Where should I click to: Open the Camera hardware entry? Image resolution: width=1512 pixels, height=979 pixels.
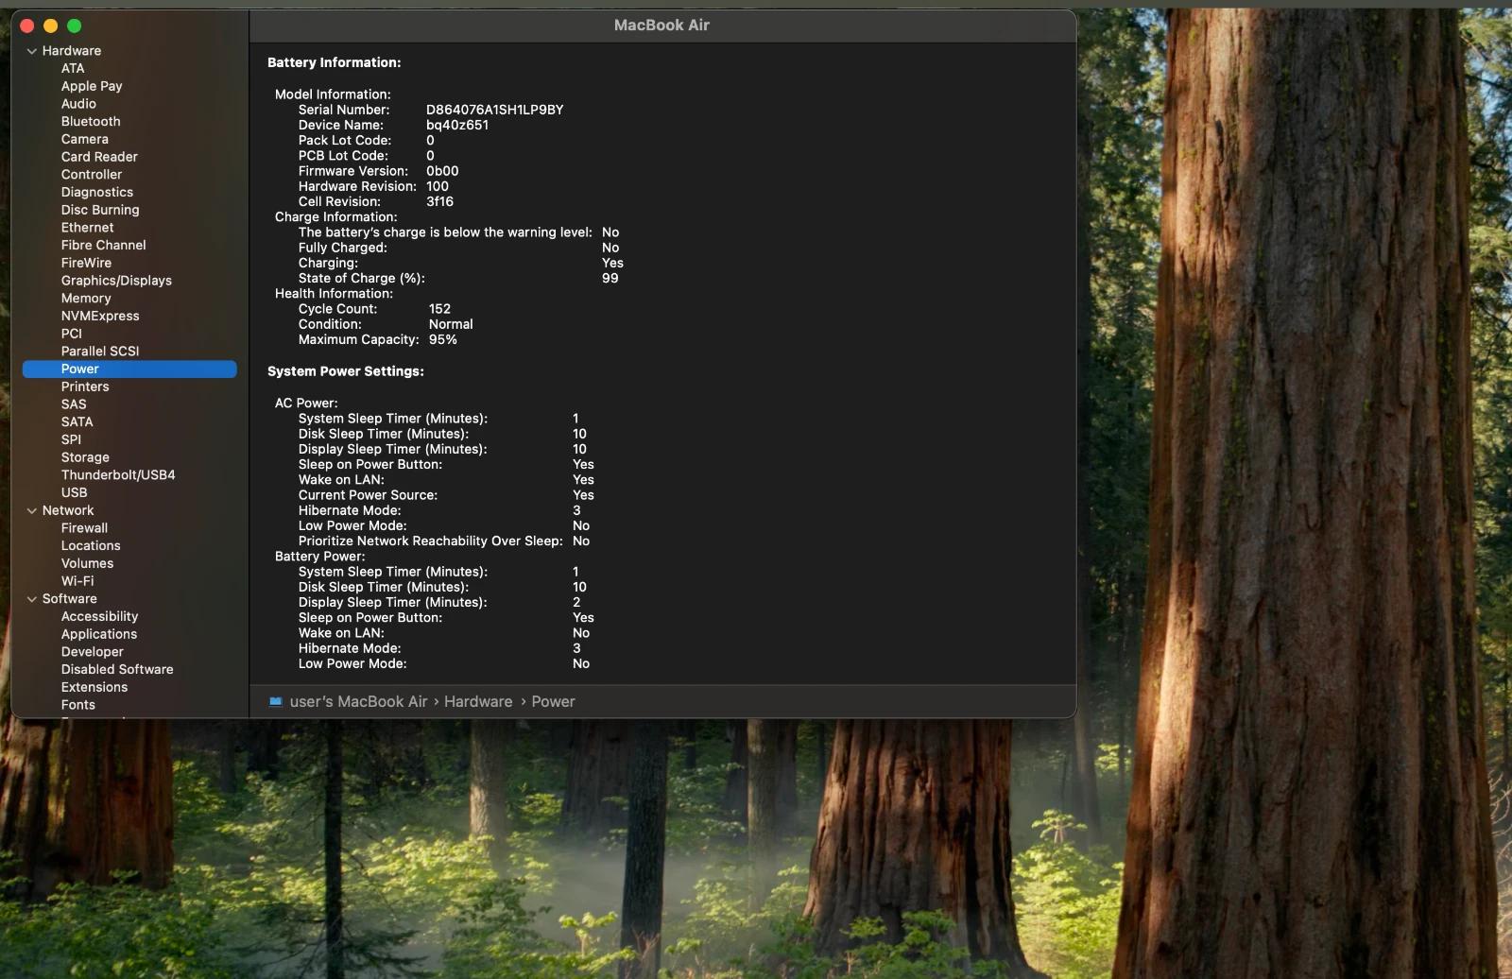(x=85, y=139)
